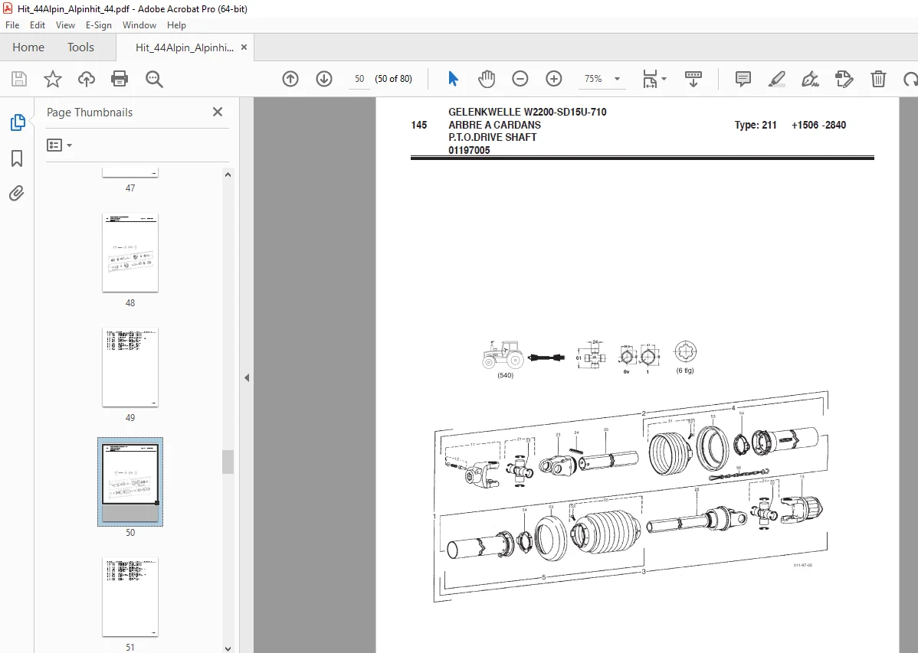Choose the Selection arrow tool
This screenshot has width=918, height=653.
click(453, 78)
